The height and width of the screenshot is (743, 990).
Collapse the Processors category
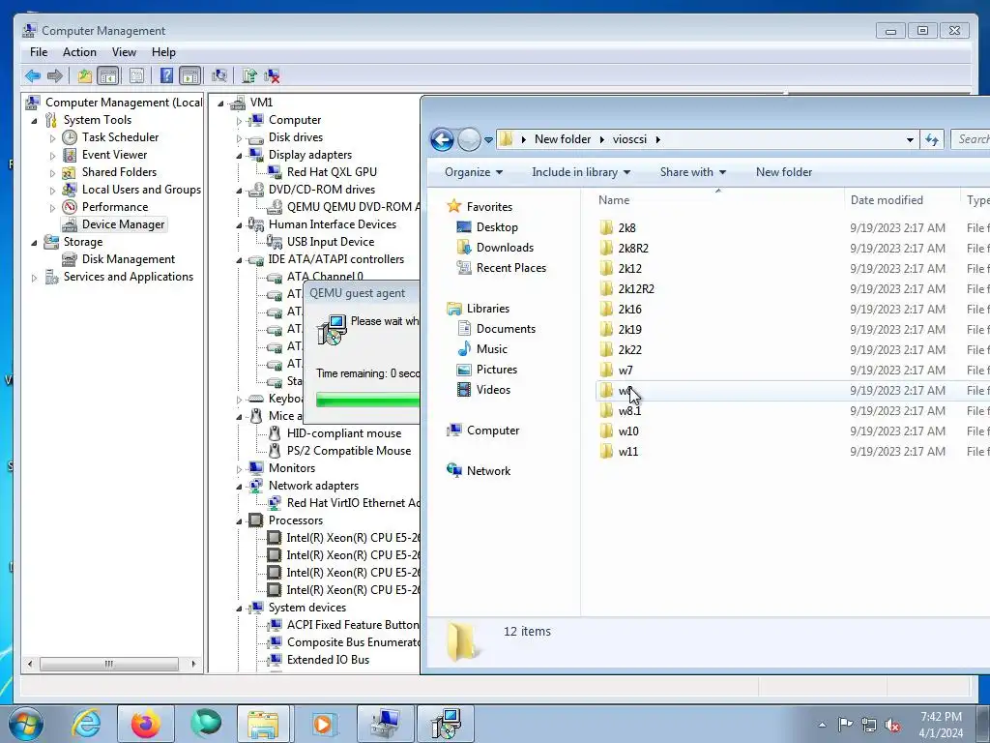pyautogui.click(x=240, y=521)
